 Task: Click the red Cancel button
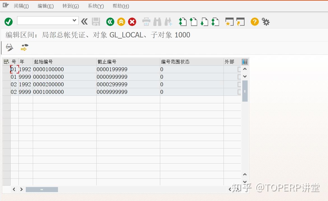click(x=132, y=22)
